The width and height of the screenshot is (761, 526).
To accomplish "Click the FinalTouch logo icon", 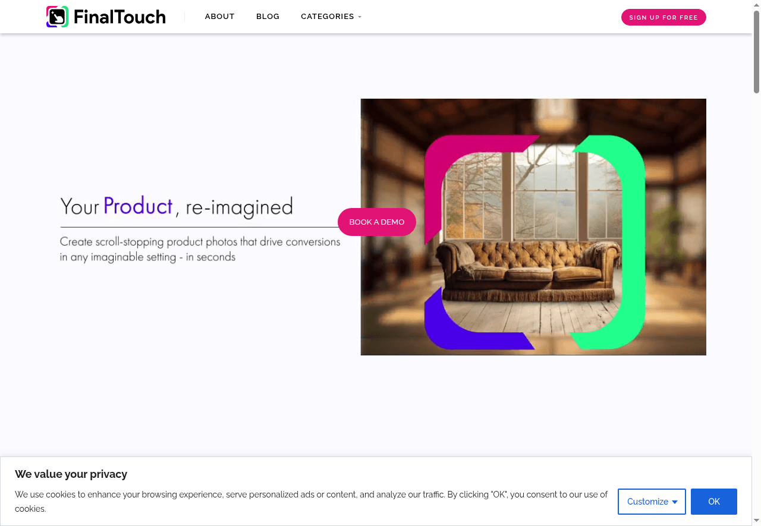I will (x=58, y=17).
